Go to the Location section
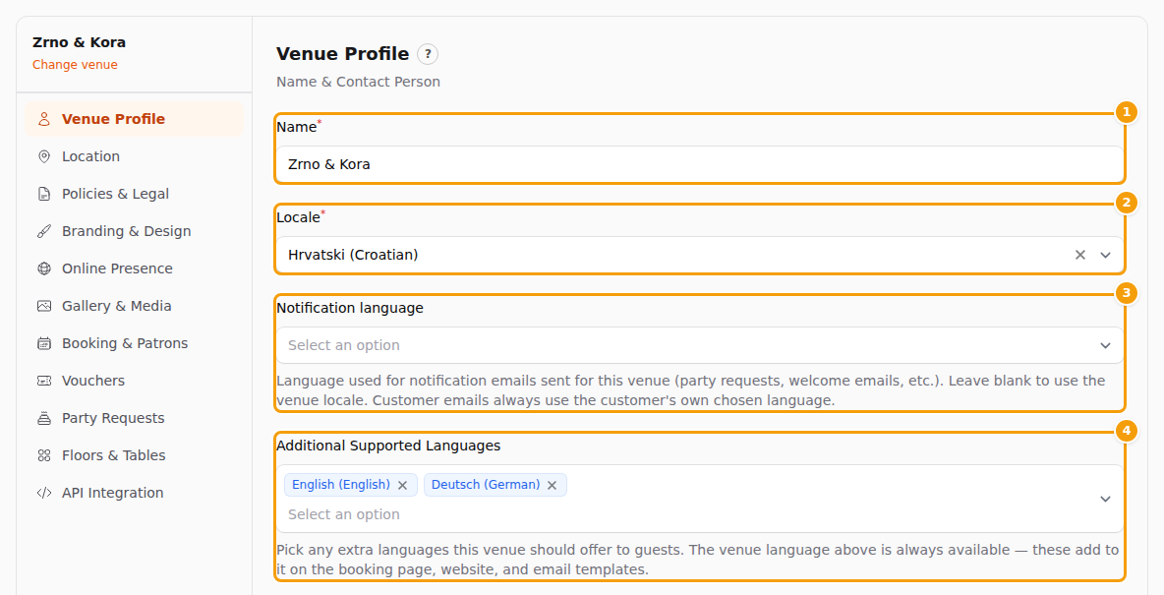The width and height of the screenshot is (1164, 595). (135, 156)
